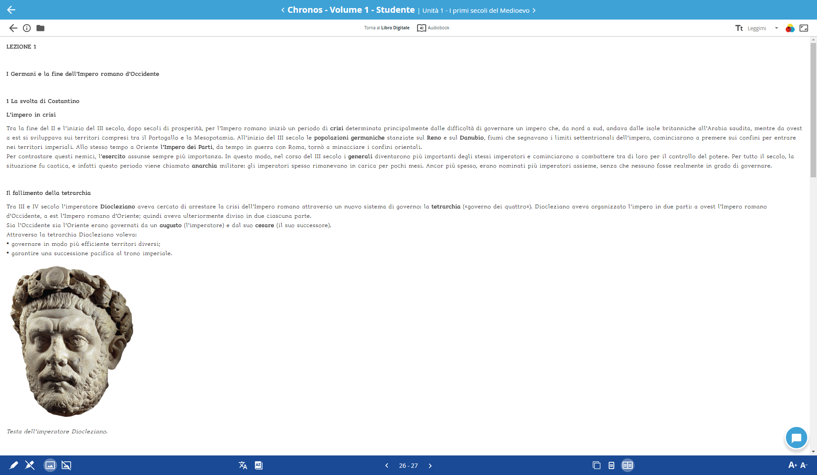Click bold text popolazioni germaniche

(349, 138)
